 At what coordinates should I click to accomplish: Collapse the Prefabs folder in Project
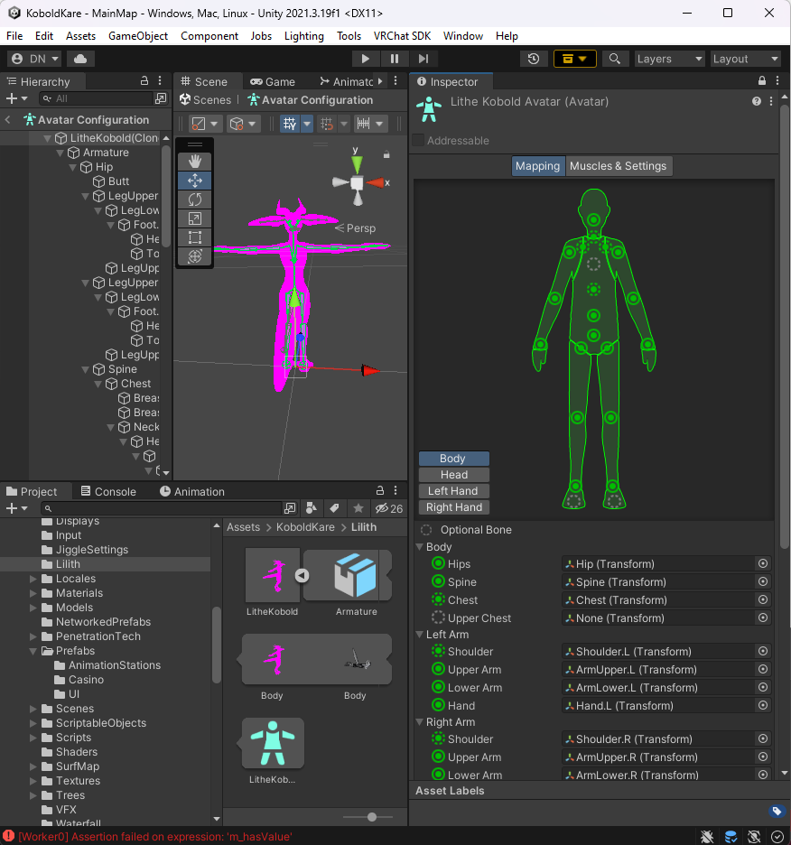click(33, 651)
